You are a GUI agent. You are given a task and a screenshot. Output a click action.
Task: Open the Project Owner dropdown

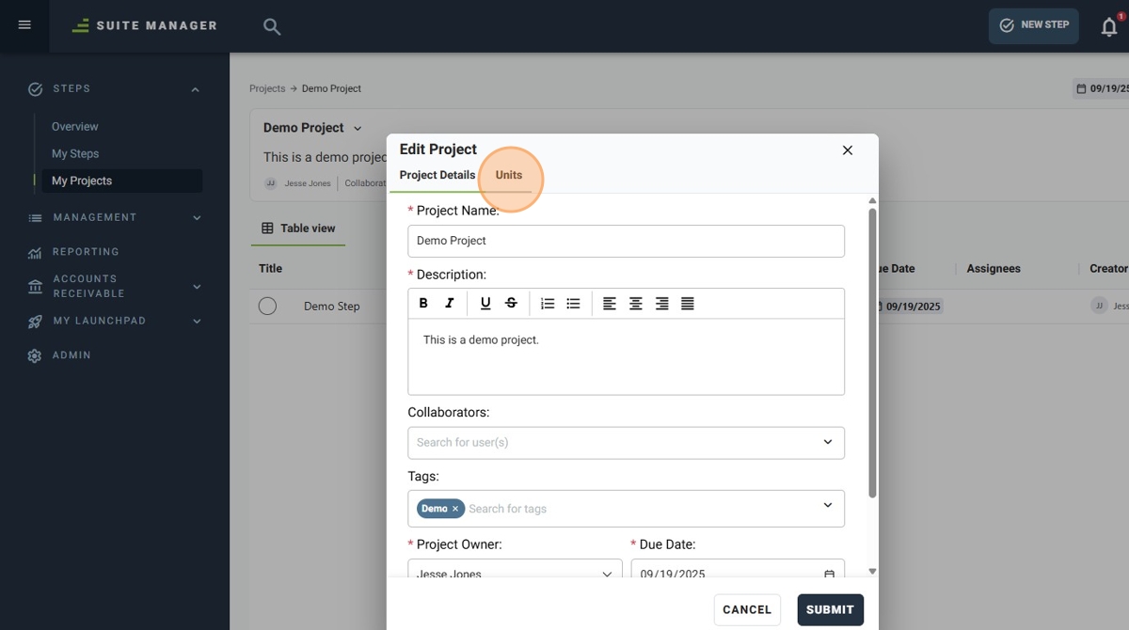pyautogui.click(x=515, y=570)
